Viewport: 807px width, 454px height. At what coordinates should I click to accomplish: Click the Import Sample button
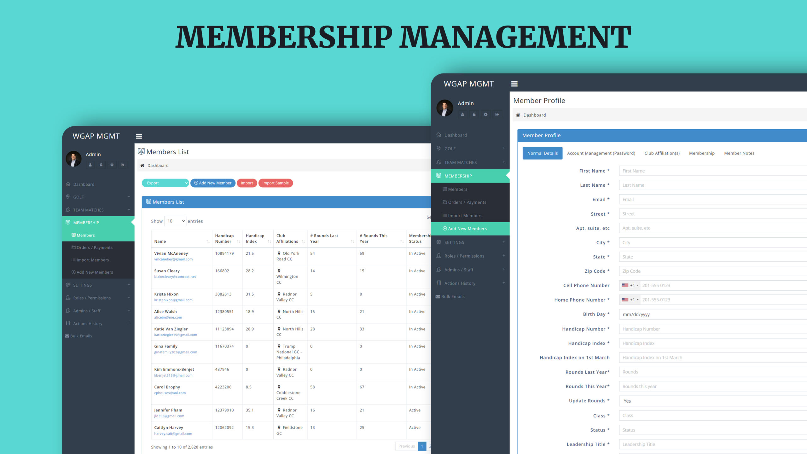275,183
